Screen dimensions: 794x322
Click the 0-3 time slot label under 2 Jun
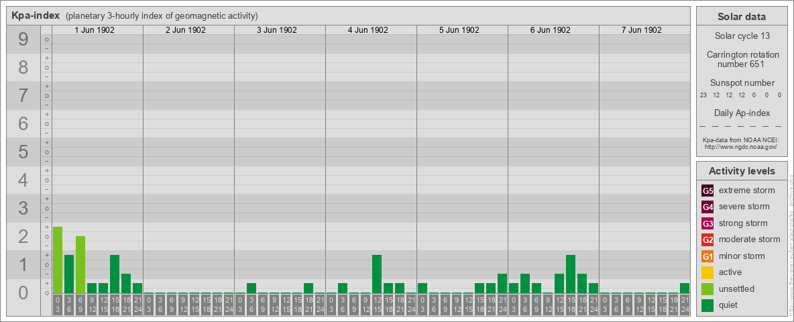coord(149,305)
